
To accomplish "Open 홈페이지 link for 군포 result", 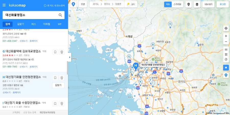I will click(33, 41).
